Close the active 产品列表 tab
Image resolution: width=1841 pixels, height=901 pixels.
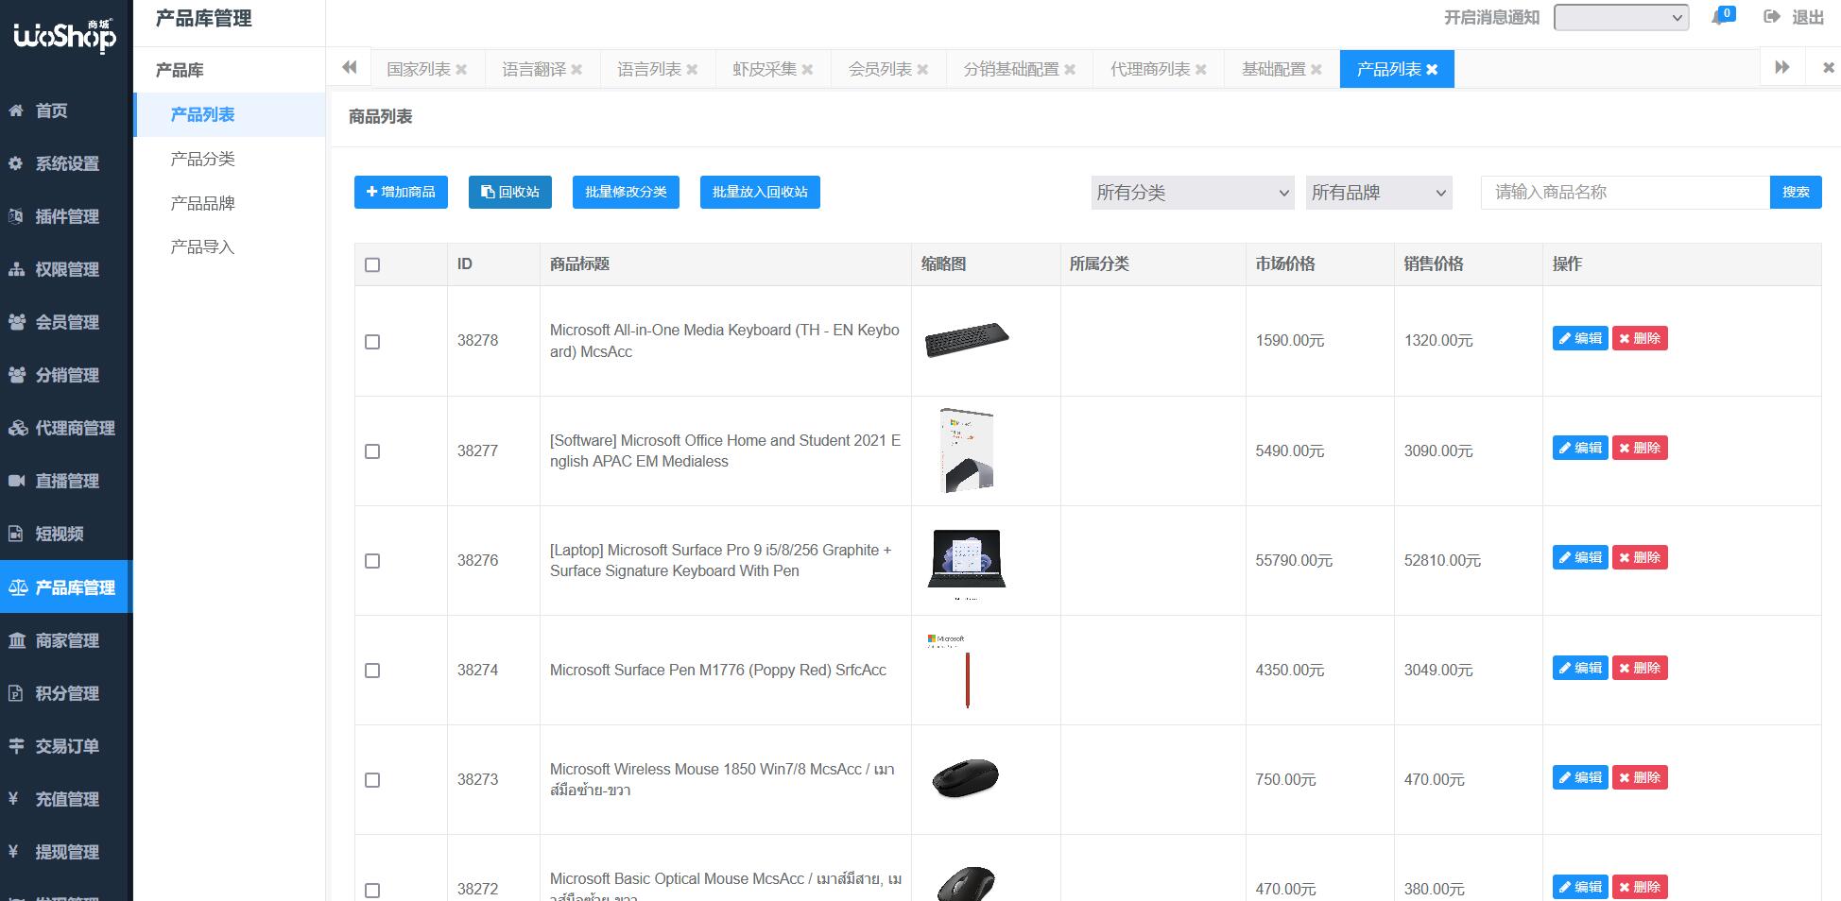click(x=1432, y=69)
